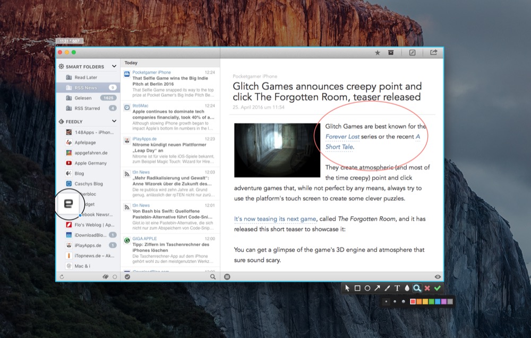Confirm the screenshot with green checkmark
This screenshot has width=531, height=338.
click(438, 288)
